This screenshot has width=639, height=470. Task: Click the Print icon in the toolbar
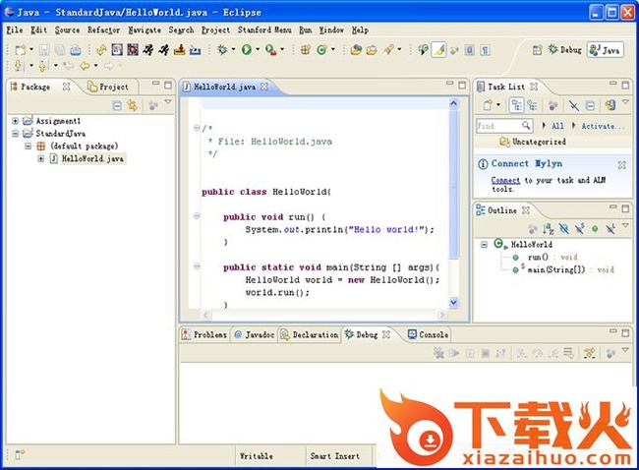76,50
